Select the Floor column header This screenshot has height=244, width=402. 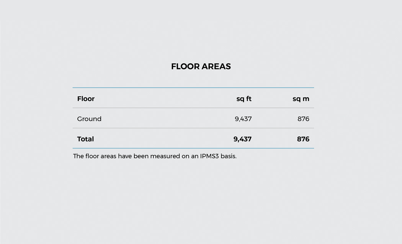[x=86, y=99]
